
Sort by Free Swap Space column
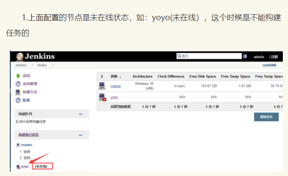(235, 76)
